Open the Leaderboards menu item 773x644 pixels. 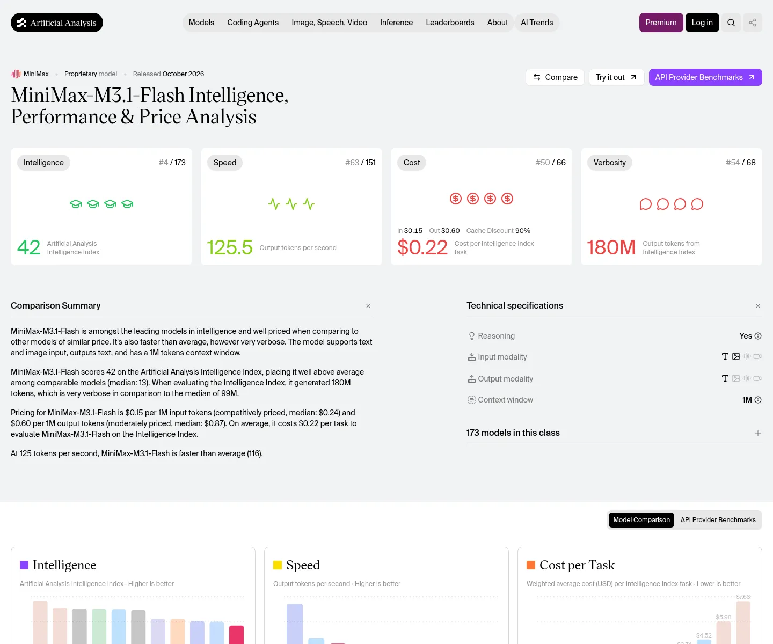pos(450,23)
